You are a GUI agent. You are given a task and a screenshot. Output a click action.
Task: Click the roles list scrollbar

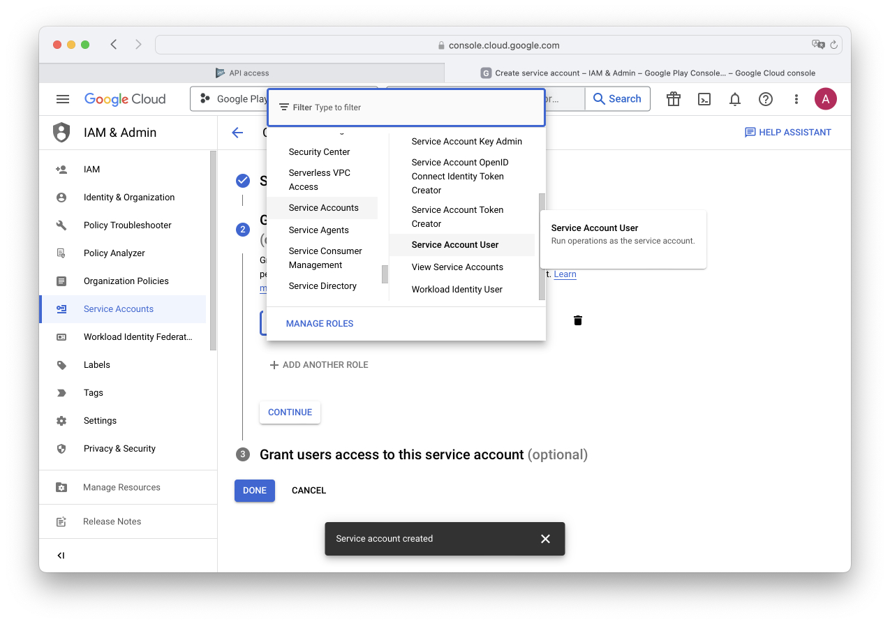point(542,246)
